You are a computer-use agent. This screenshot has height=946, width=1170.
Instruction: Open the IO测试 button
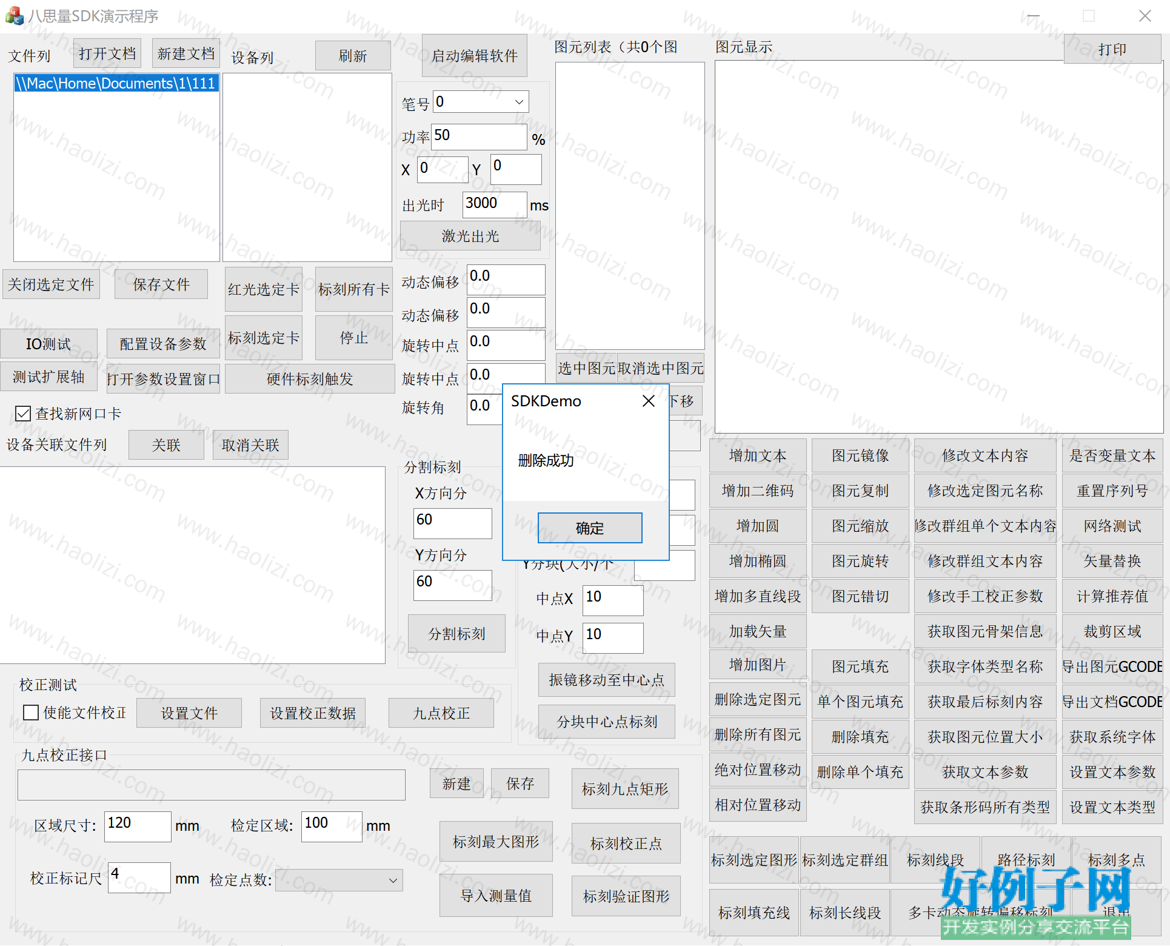(48, 344)
